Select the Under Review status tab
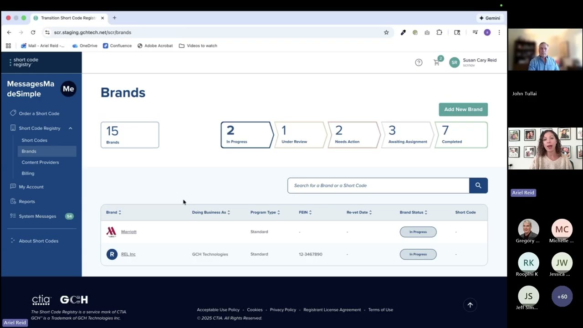583x328 pixels. (x=300, y=135)
